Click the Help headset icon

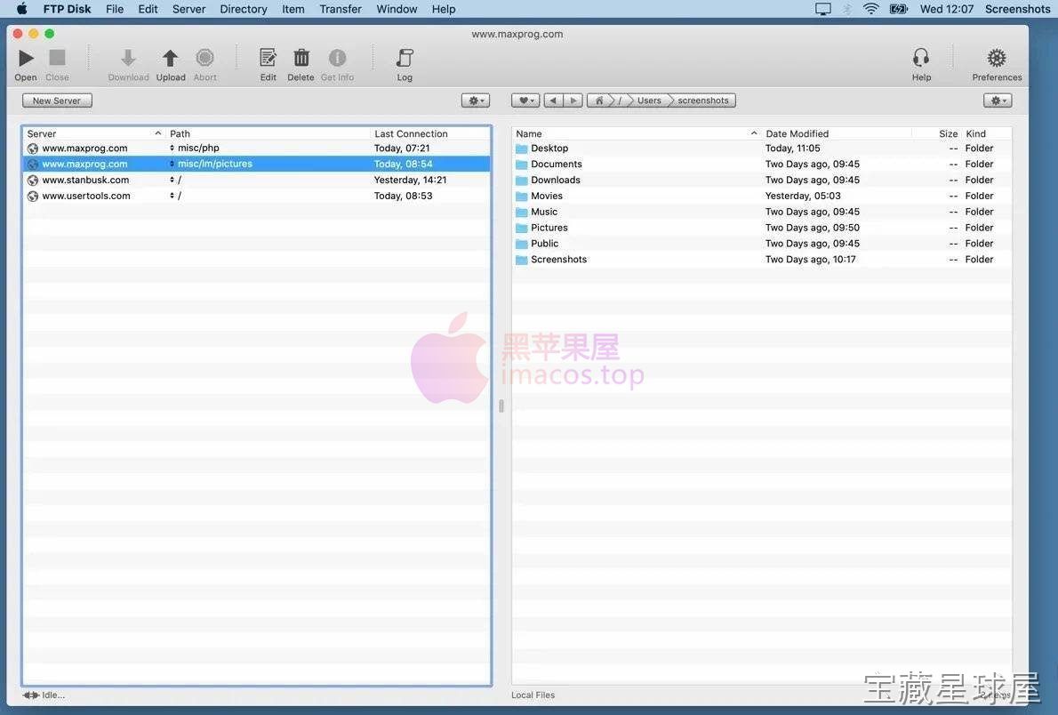coord(921,58)
